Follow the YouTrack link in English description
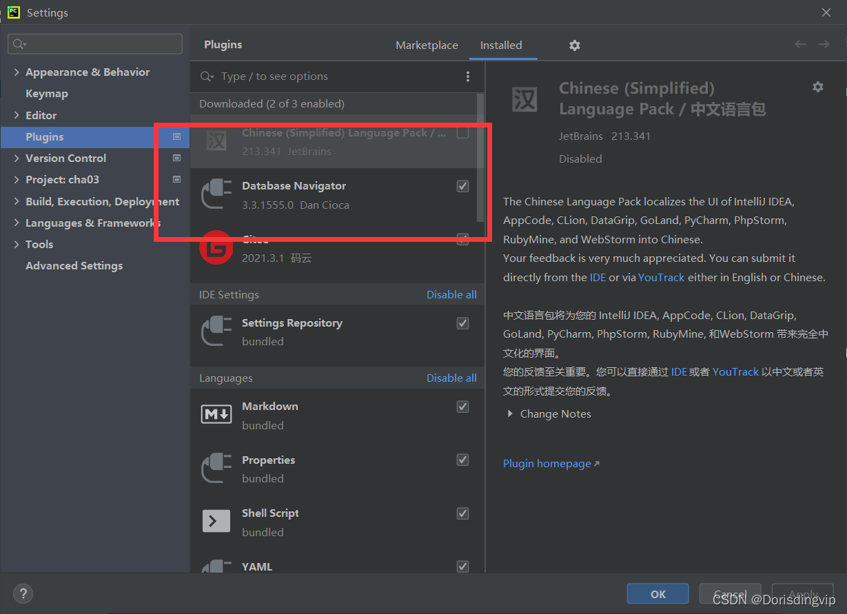Image resolution: width=847 pixels, height=614 pixels. [x=662, y=278]
